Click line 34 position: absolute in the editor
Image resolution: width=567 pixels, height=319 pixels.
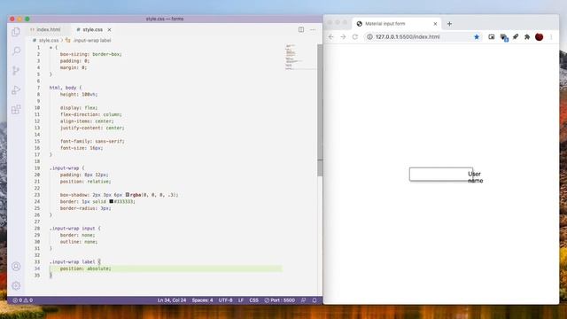(85, 268)
